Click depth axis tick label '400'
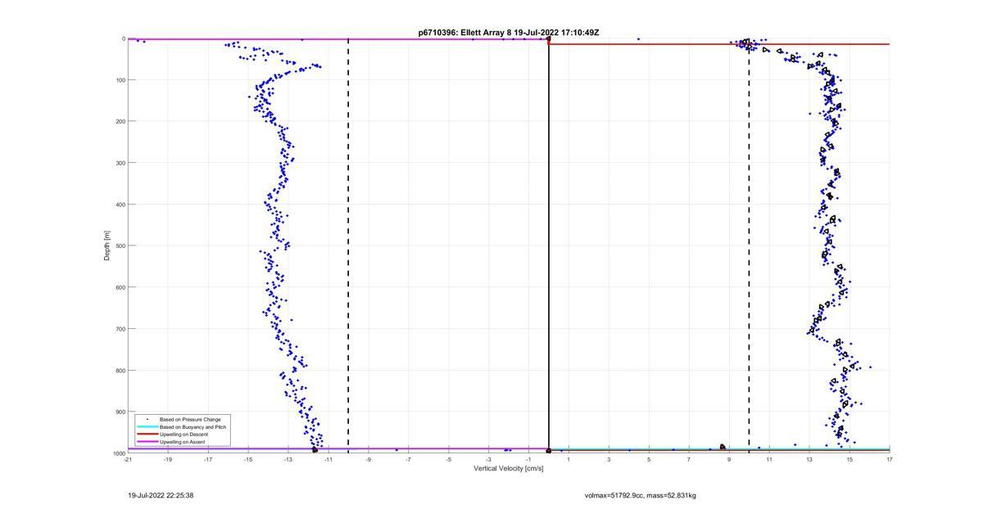 120,205
